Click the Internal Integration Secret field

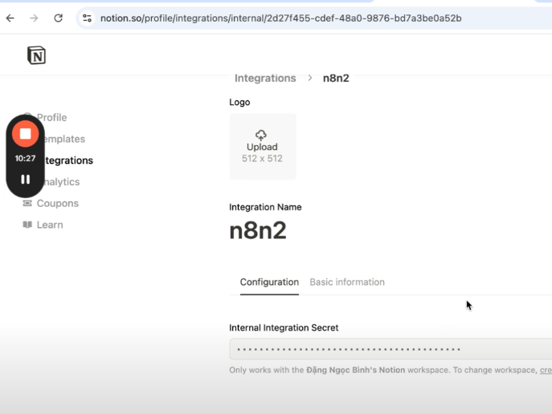tap(390, 349)
